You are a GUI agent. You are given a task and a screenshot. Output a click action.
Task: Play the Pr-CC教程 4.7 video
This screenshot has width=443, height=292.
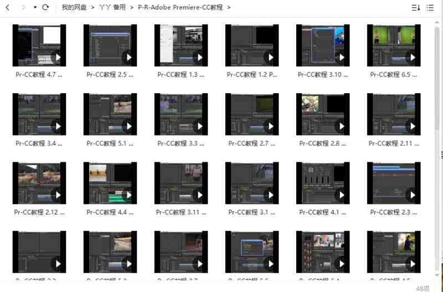pos(57,57)
